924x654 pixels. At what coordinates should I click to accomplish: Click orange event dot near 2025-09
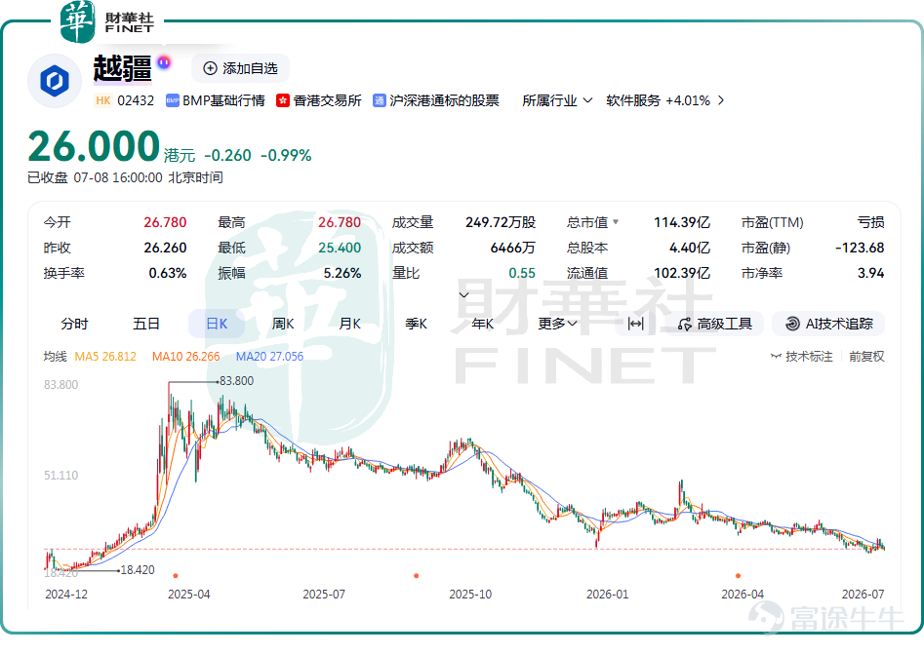coord(416,576)
